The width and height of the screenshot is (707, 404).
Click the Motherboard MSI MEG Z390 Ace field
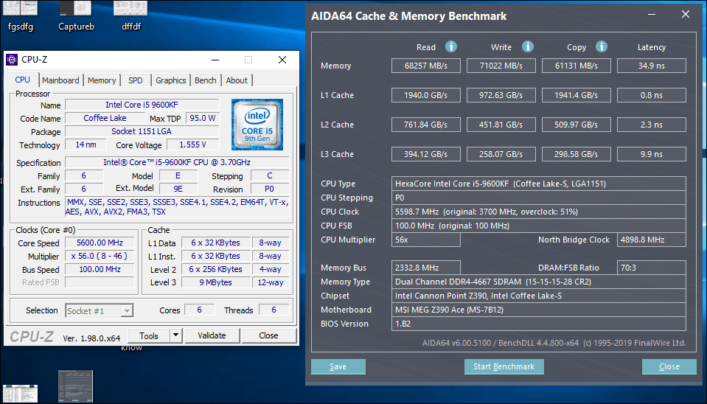point(539,310)
